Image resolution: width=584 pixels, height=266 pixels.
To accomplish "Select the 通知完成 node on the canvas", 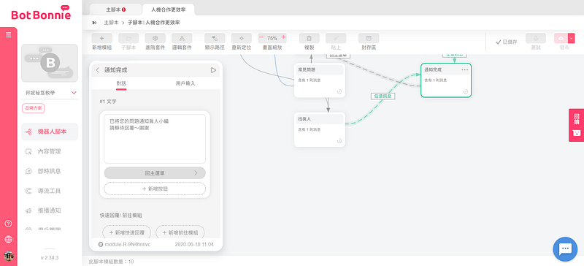I will (446, 80).
